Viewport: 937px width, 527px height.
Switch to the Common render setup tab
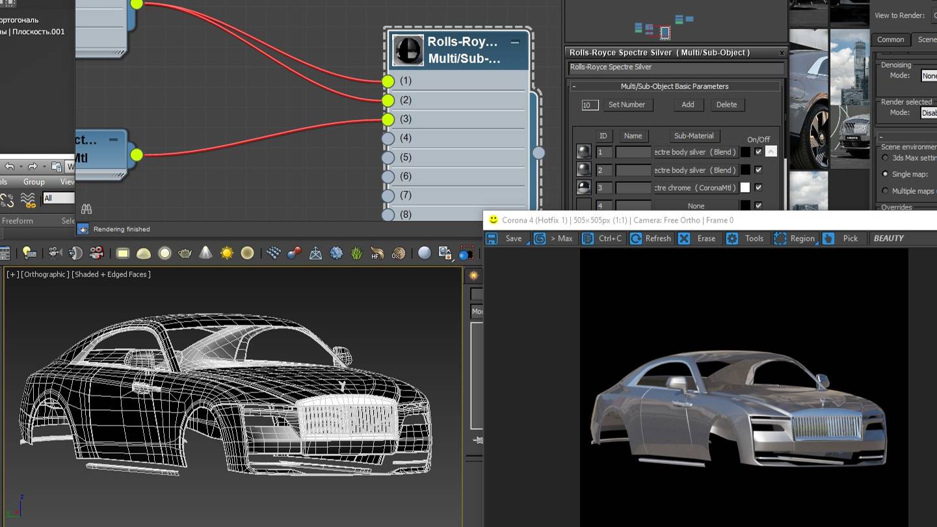click(x=890, y=40)
